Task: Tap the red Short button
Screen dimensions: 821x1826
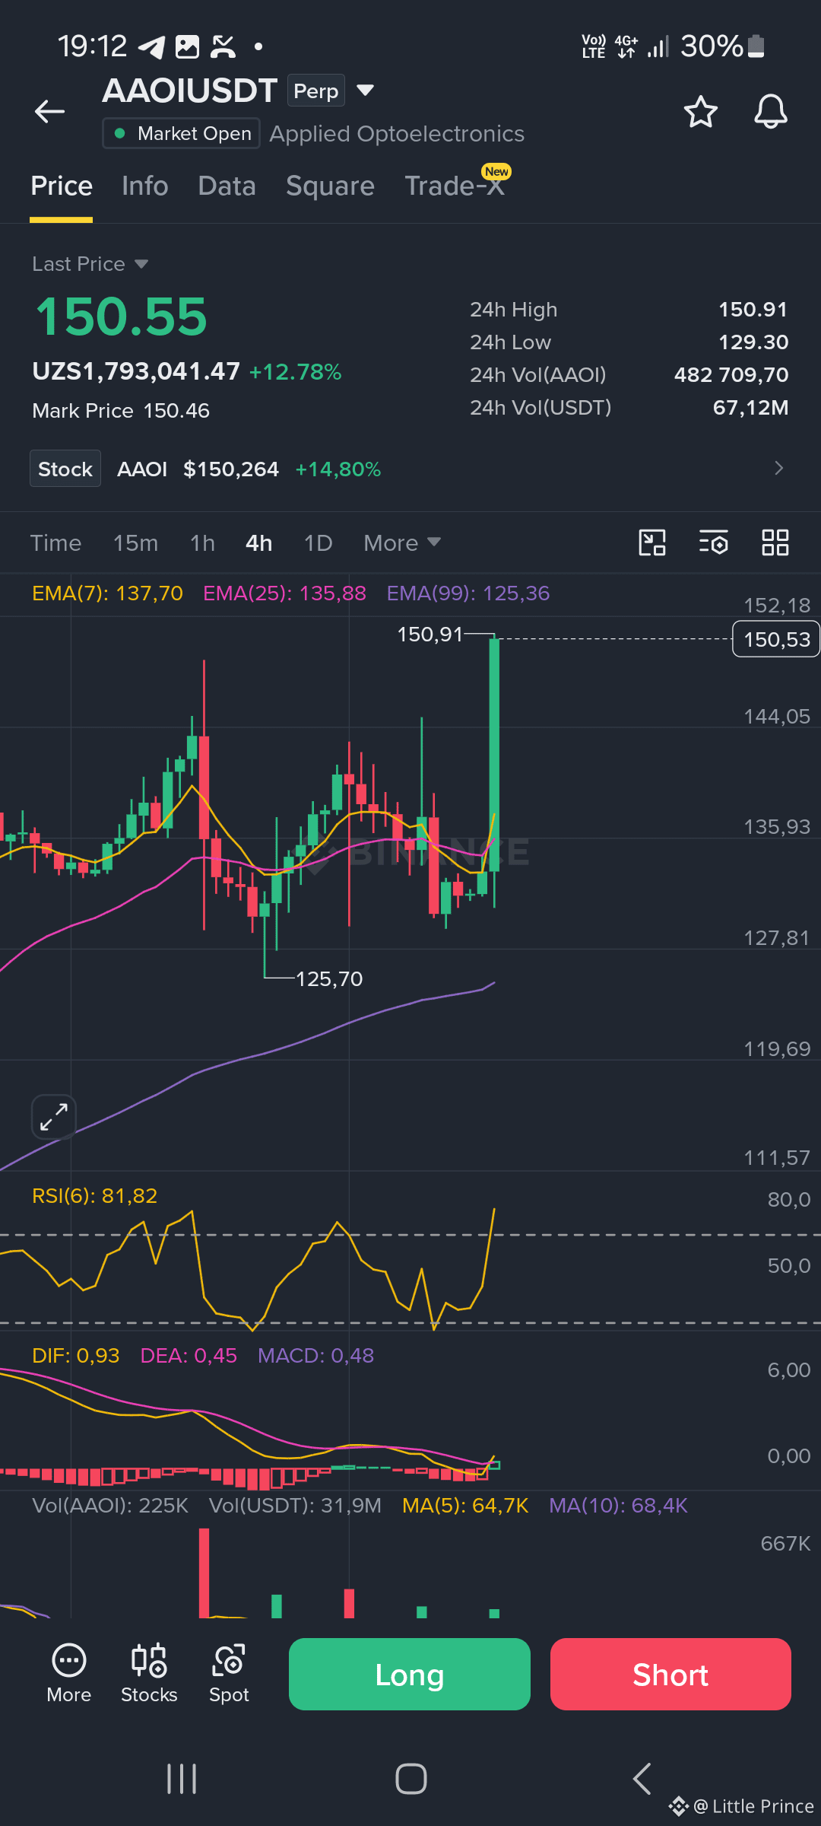Action: 670,1674
